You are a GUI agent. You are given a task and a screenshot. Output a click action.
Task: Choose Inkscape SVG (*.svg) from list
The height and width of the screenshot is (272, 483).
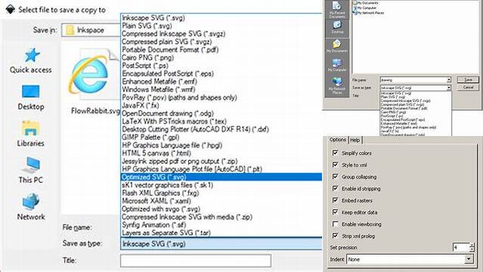coord(221,18)
